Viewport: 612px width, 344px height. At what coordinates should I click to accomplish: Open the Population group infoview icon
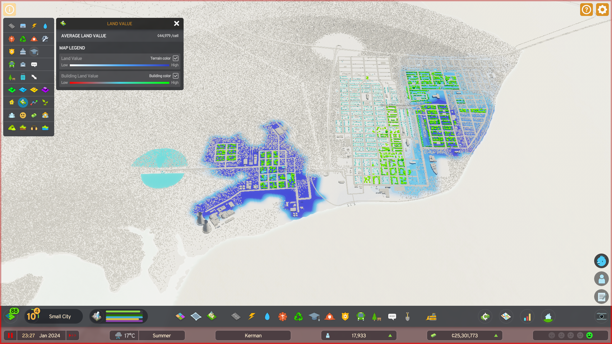(x=12, y=115)
